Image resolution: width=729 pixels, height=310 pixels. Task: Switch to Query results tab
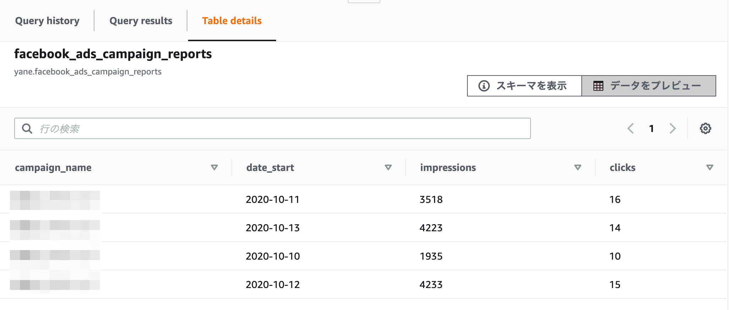pos(141,21)
